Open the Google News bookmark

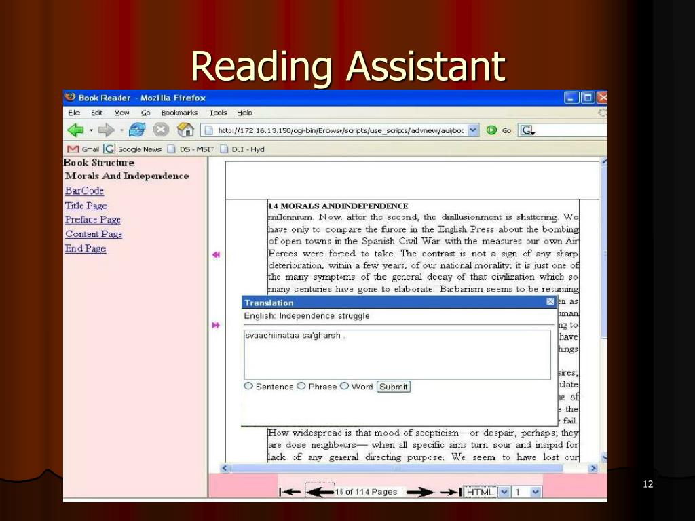pyautogui.click(x=132, y=149)
